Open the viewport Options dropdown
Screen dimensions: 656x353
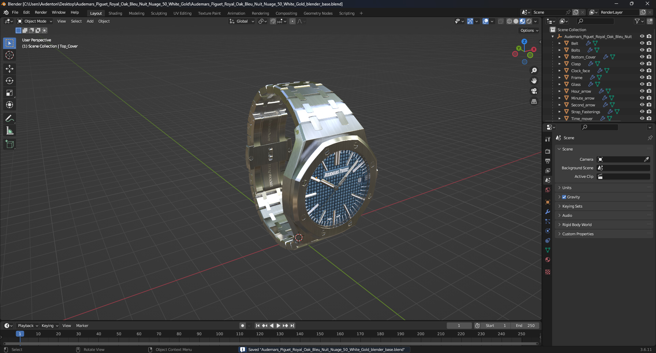click(x=529, y=30)
